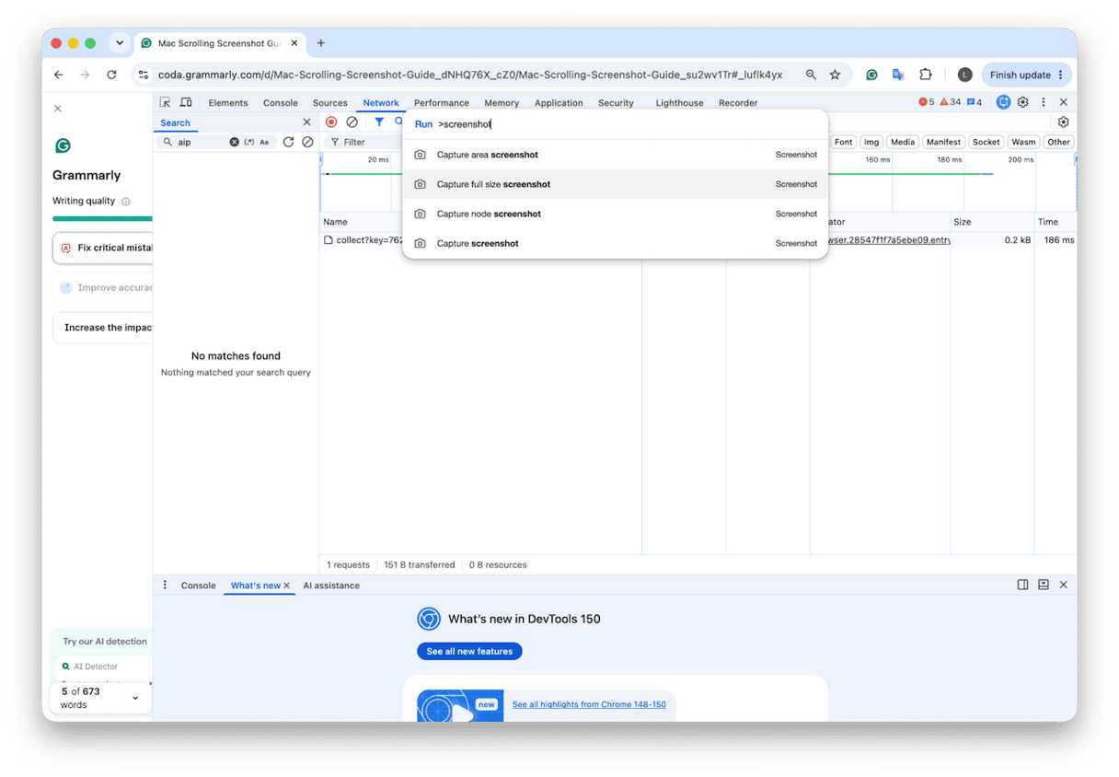Open the Extensions puzzle icon
Image resolution: width=1119 pixels, height=777 pixels.
click(x=926, y=75)
